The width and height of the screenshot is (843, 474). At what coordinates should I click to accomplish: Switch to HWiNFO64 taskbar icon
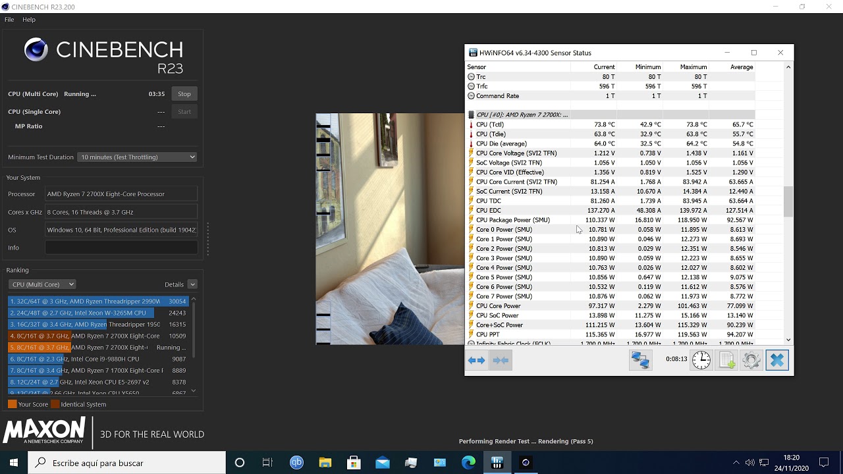coord(497,463)
